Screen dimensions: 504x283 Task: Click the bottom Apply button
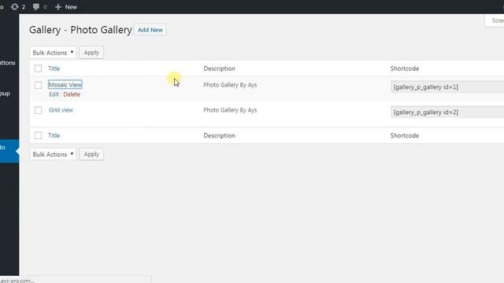coord(91,154)
